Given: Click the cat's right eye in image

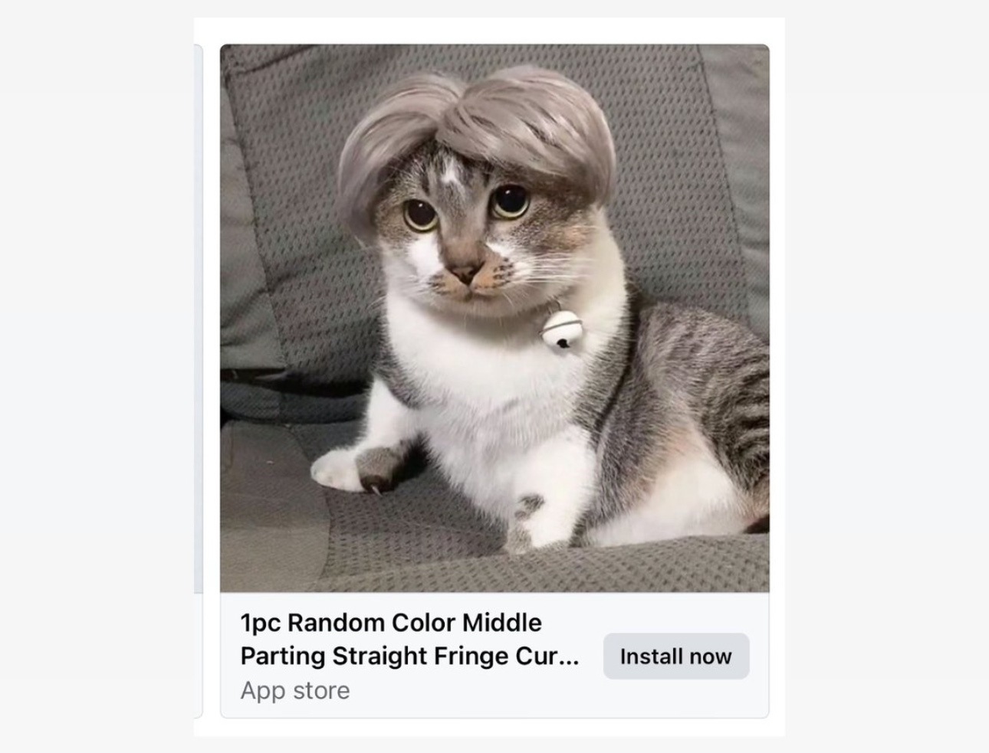Looking at the screenshot, I should pyautogui.click(x=510, y=200).
